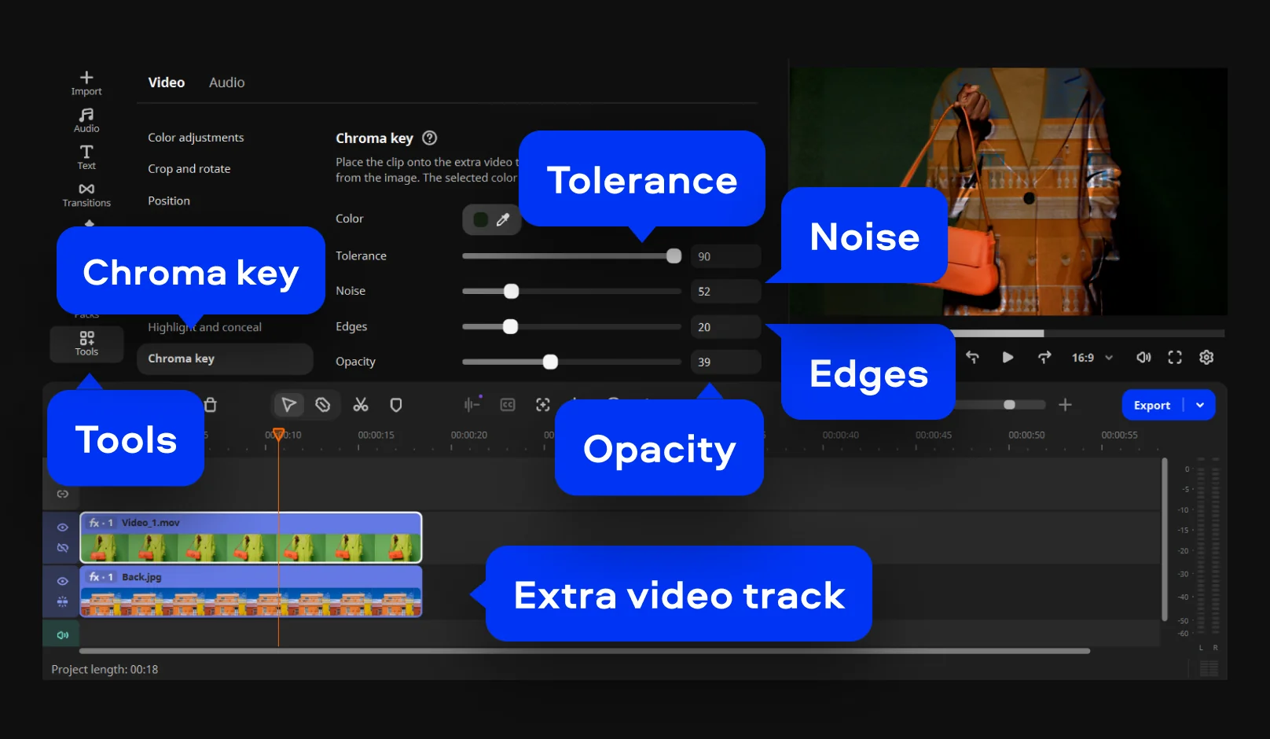Zoom in the timeline with the plus
1270x739 pixels.
[1065, 405]
